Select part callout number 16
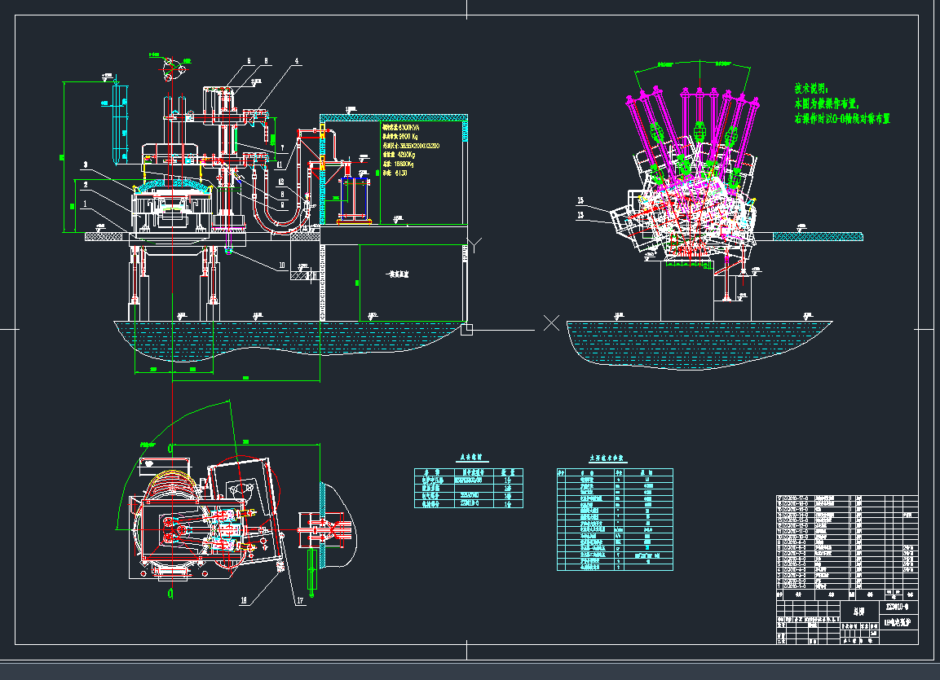The image size is (940, 680). tap(243, 600)
